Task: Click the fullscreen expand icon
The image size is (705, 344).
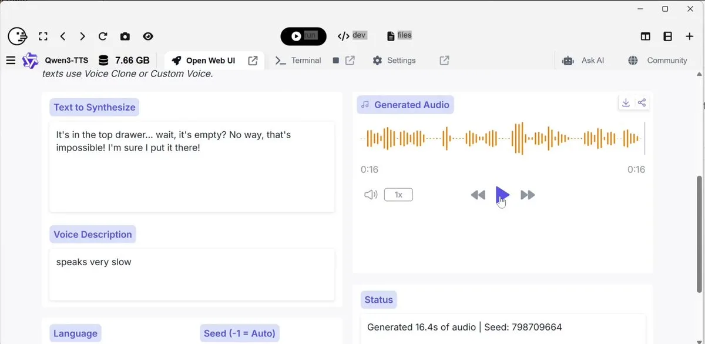Action: click(43, 36)
